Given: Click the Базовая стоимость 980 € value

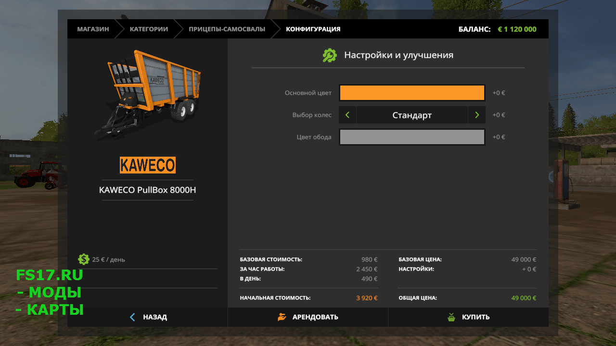Looking at the screenshot, I should click(370, 259).
